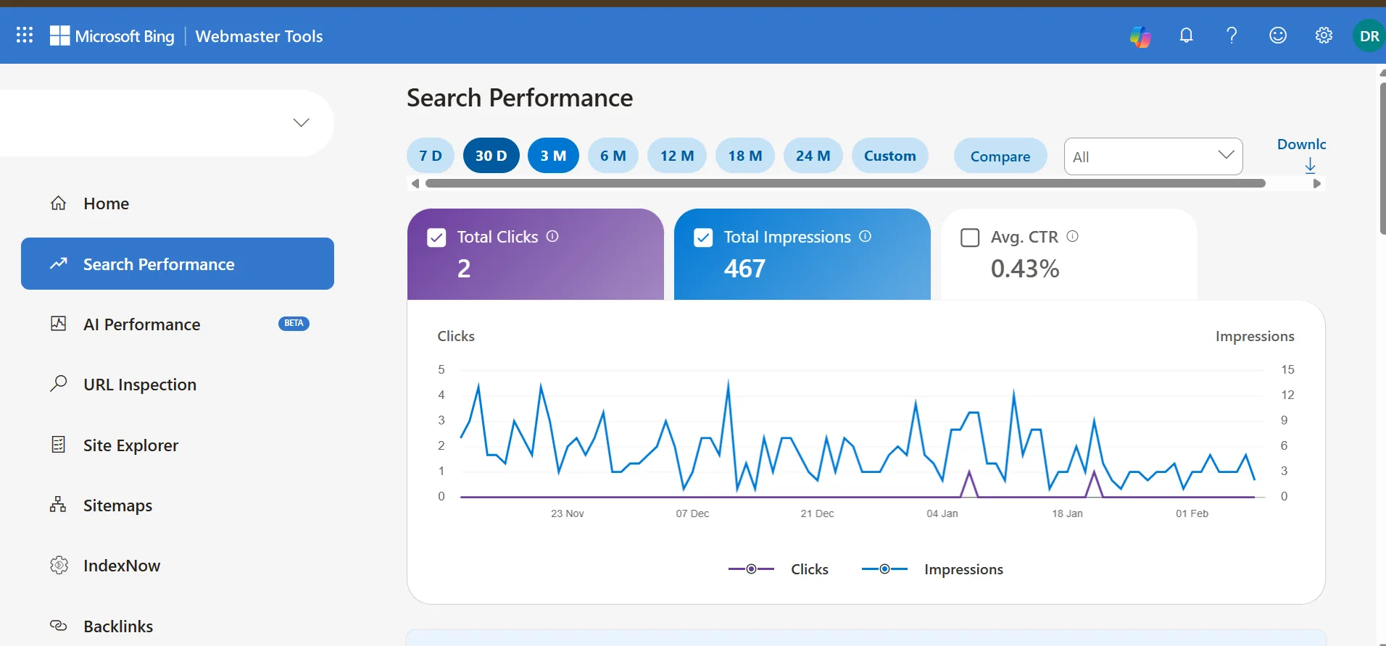
Task: Click the Compare button
Action: pos(1000,156)
